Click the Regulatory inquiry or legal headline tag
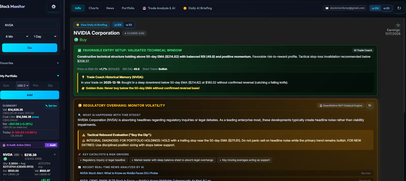The image size is (406, 181). (103, 160)
